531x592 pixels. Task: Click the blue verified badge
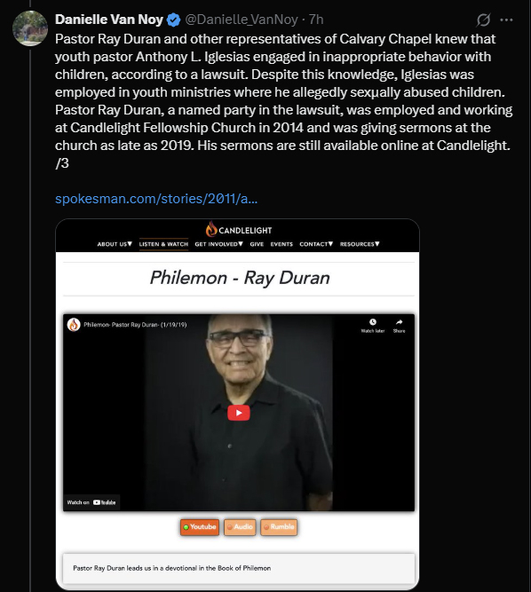tap(173, 20)
